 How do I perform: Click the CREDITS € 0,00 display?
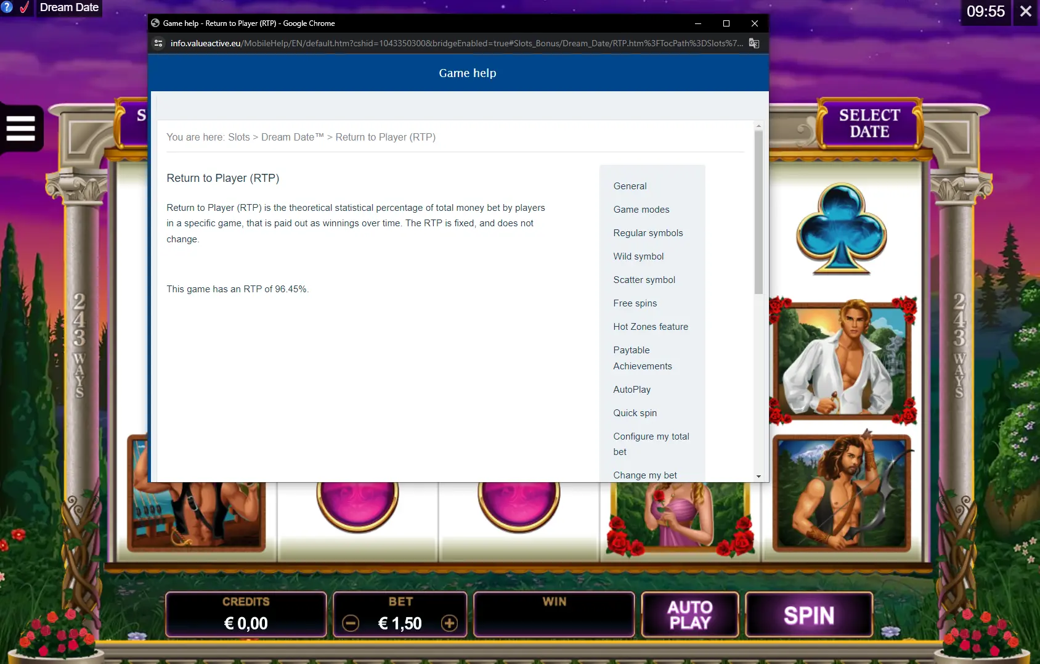click(x=246, y=615)
